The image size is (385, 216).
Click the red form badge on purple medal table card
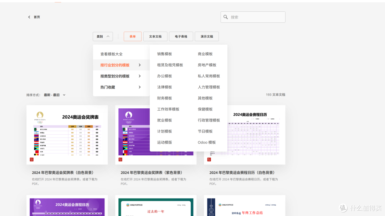(x=120, y=160)
